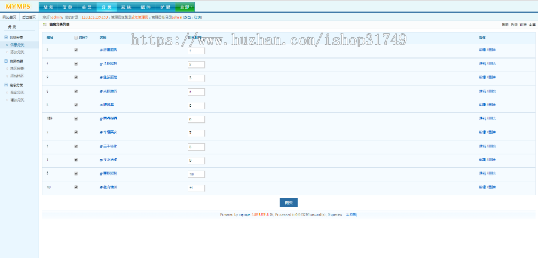The height and width of the screenshot is (258, 538).
Task: Open the 插件 top menu tab
Action: 146,7
